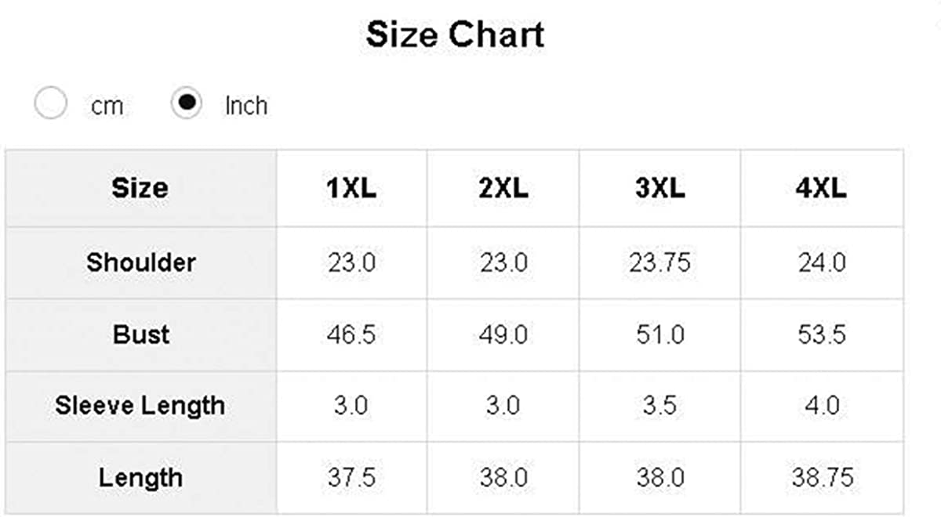Select the Inch radio button
This screenshot has width=941, height=517.
[187, 104]
